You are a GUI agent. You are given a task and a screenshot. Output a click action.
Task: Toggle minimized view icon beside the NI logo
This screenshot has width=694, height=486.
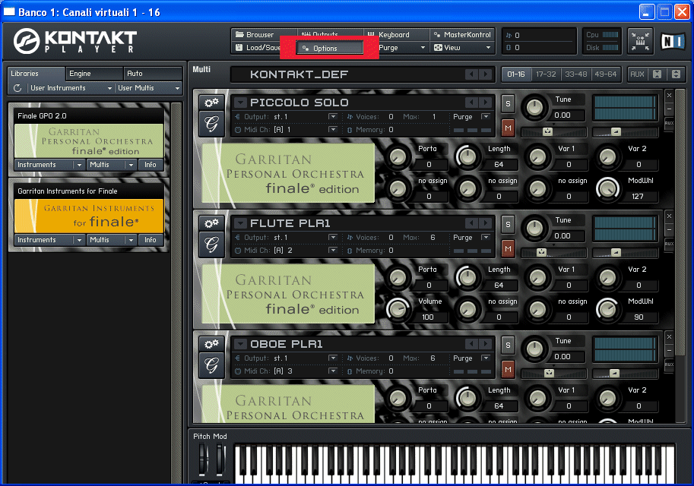click(x=640, y=41)
